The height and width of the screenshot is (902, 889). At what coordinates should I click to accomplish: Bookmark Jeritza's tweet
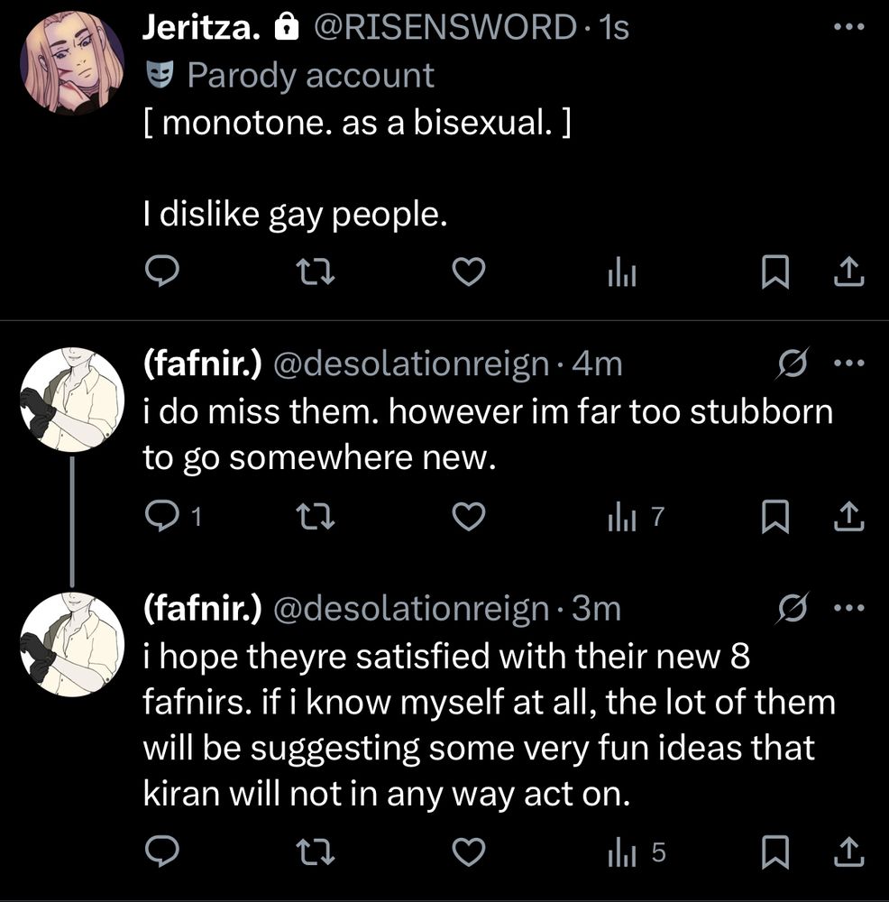point(773,272)
